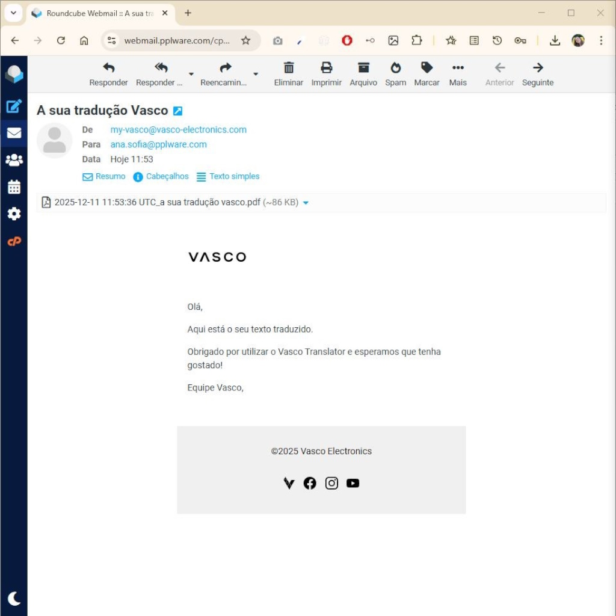Viewport: 616px width, 616px height.
Task: Click the my-vasco@vasco-electronics.com sender link
Action: click(x=178, y=130)
